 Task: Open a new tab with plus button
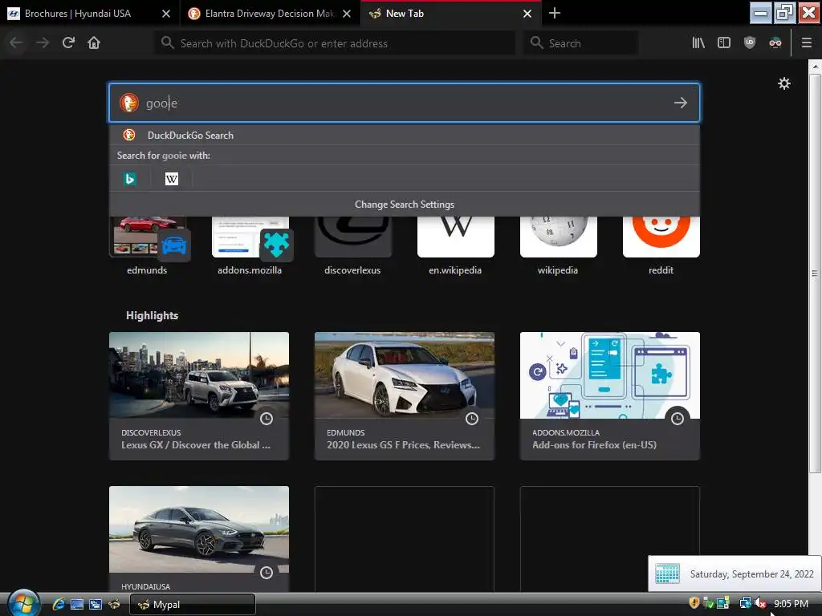coord(555,13)
